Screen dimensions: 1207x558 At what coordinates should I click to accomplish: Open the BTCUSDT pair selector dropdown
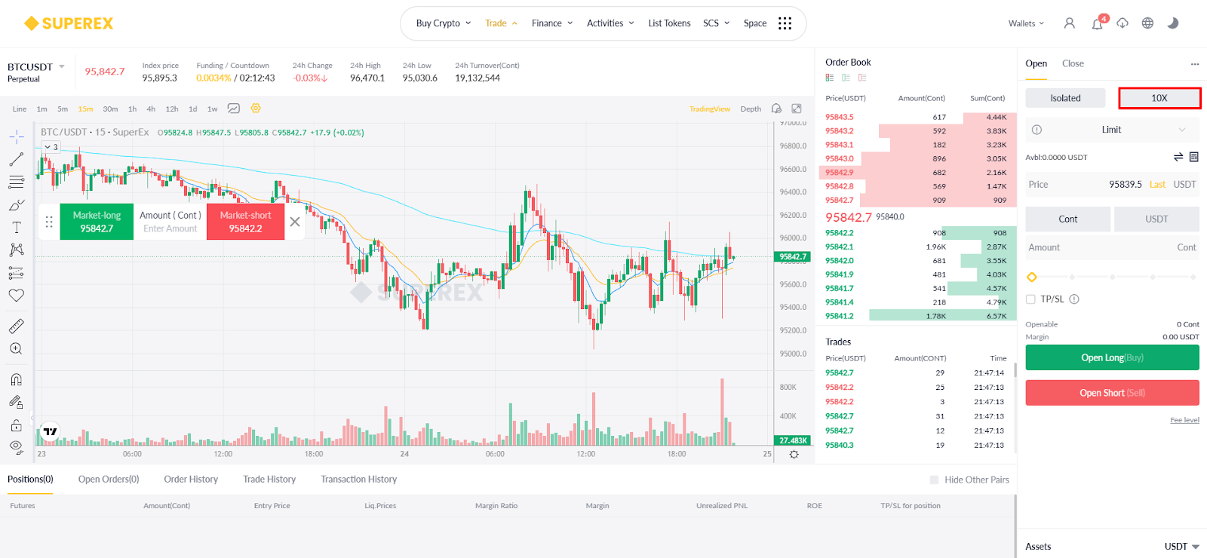tap(62, 66)
